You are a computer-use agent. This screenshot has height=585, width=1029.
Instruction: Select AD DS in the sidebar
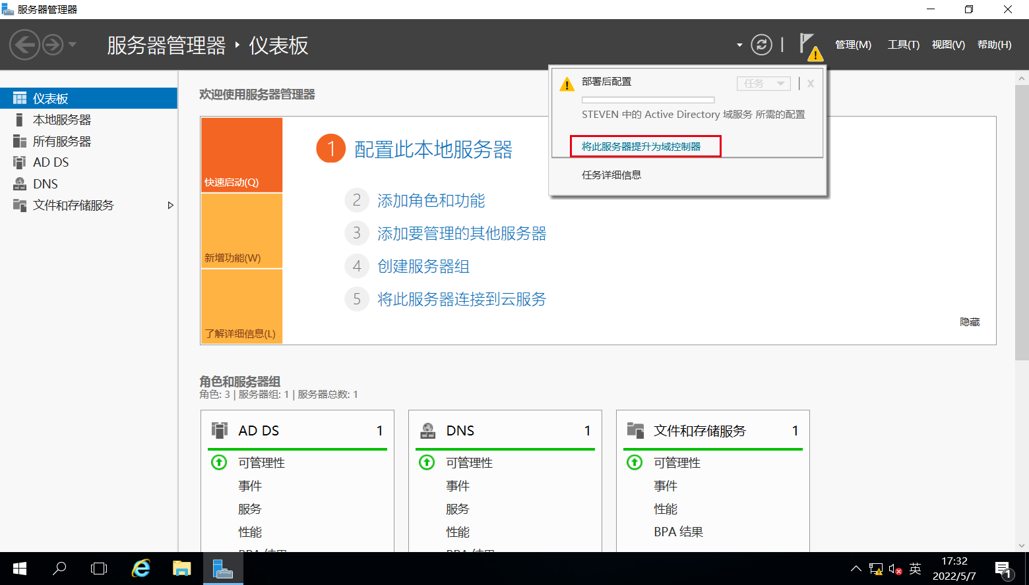click(88, 162)
